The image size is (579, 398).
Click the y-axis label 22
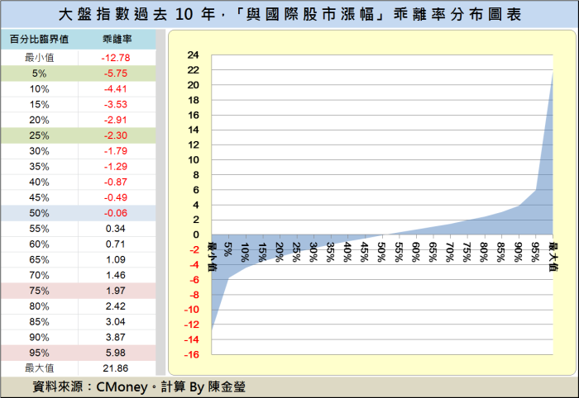(193, 70)
